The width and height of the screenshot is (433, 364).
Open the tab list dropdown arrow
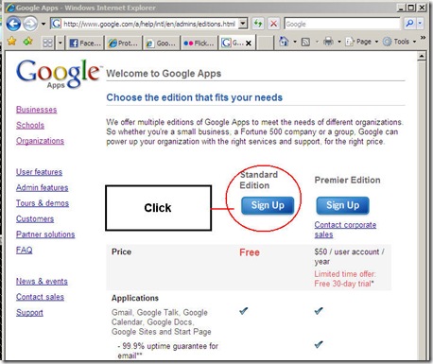[x=60, y=43]
